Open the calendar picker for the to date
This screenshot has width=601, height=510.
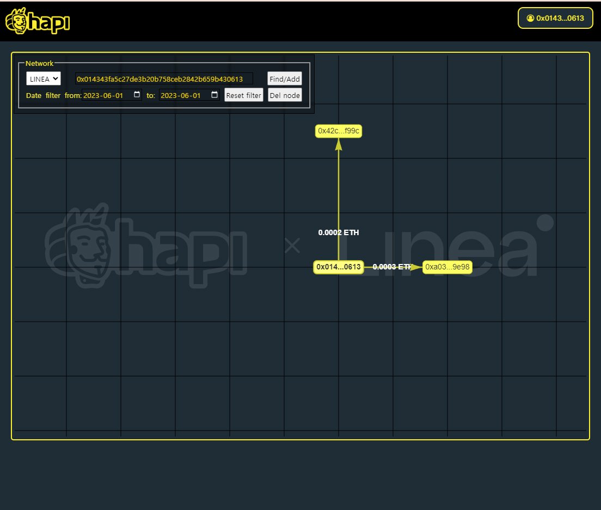[x=214, y=95]
